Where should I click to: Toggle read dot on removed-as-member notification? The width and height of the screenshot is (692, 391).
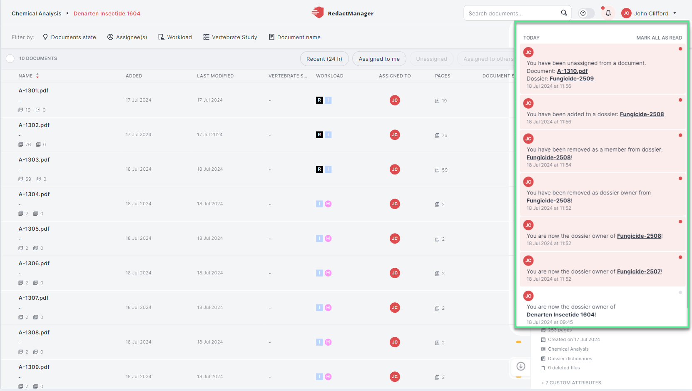pos(680,135)
